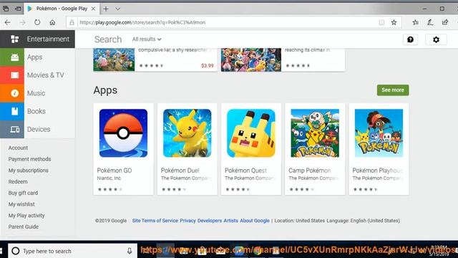The image size is (458, 258).
Task: Click the Pokémon Quest title text
Action: pos(245,171)
